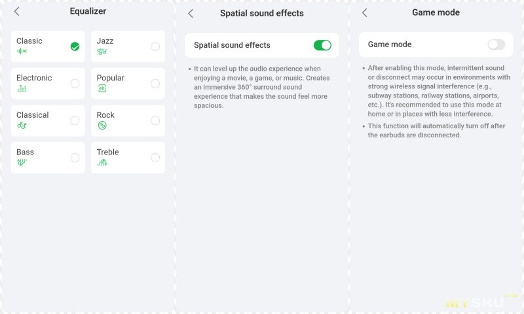Click the Classic waveform preset icon
524x314 pixels.
point(22,51)
